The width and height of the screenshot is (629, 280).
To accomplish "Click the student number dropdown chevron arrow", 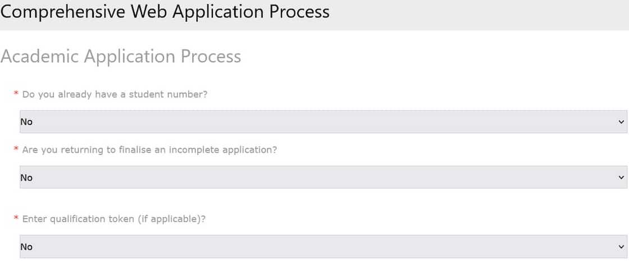I will 621,122.
